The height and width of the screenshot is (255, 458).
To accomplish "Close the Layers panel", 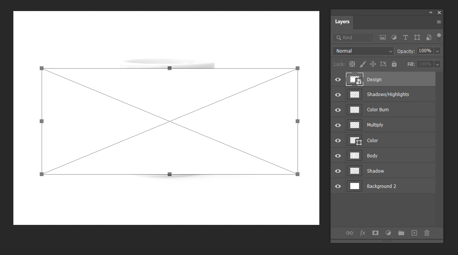I will (439, 13).
